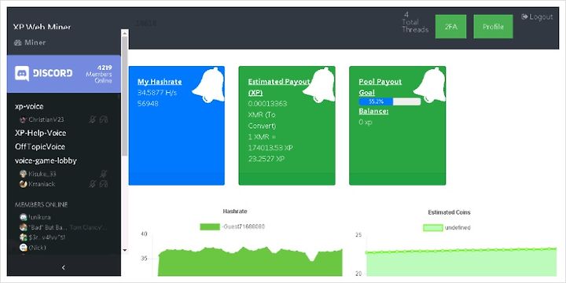Toggle the undefined legend in Estimated Coins chart

(447, 228)
